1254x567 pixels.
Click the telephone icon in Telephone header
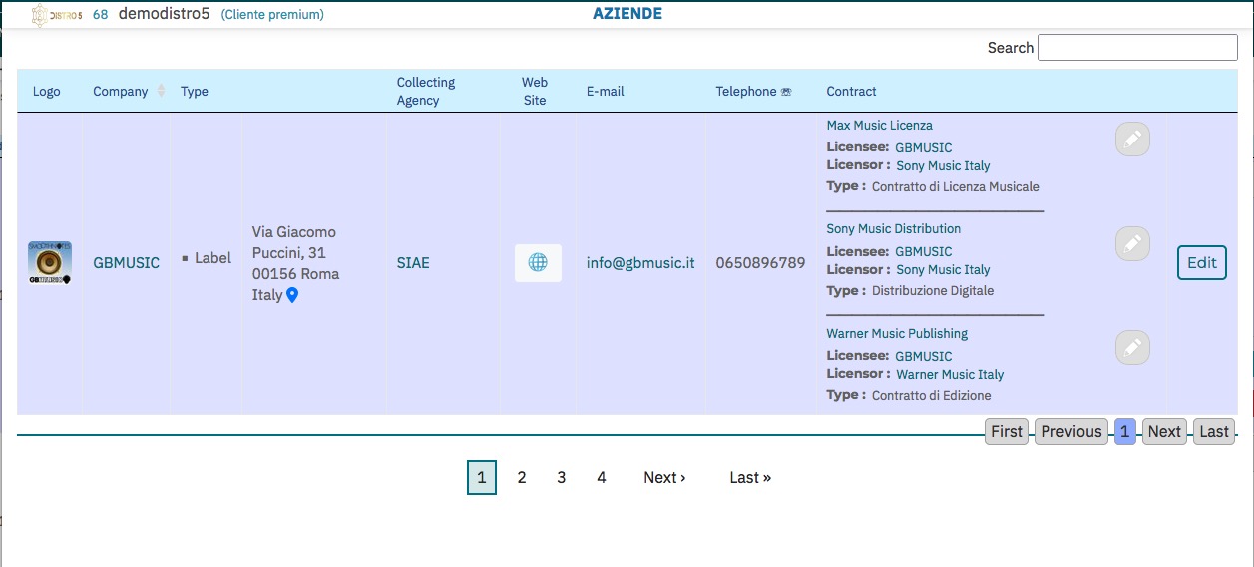pos(786,91)
